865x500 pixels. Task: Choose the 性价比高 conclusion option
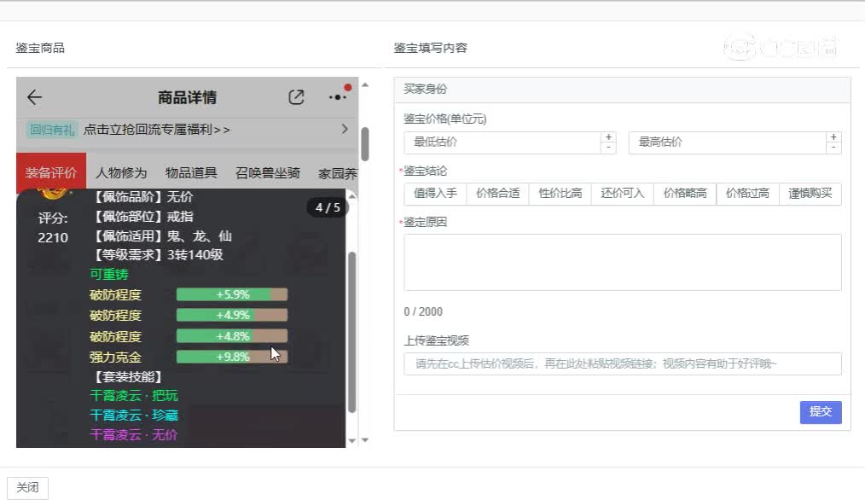pos(560,194)
